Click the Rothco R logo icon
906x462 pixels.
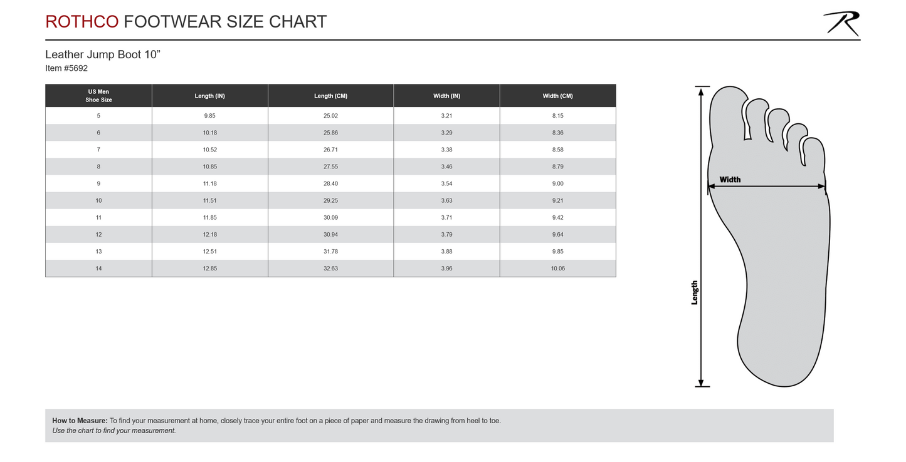click(x=841, y=23)
